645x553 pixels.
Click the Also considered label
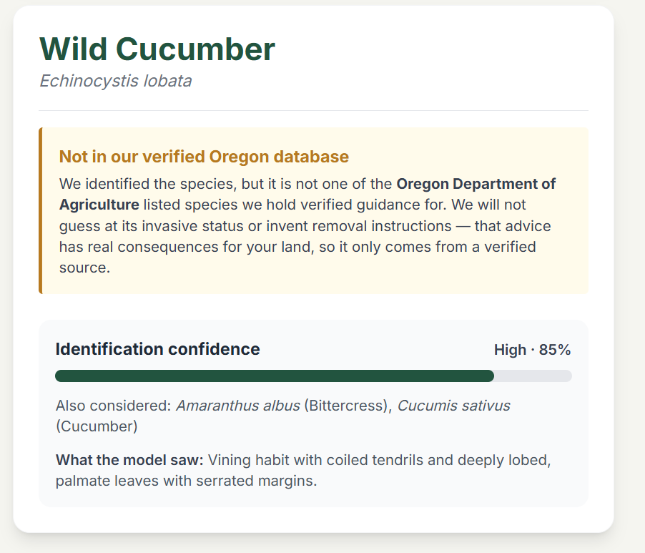tap(113, 406)
